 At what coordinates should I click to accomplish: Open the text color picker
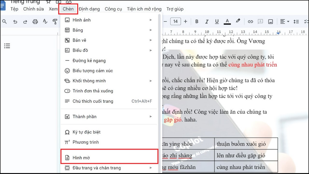coord(227,22)
